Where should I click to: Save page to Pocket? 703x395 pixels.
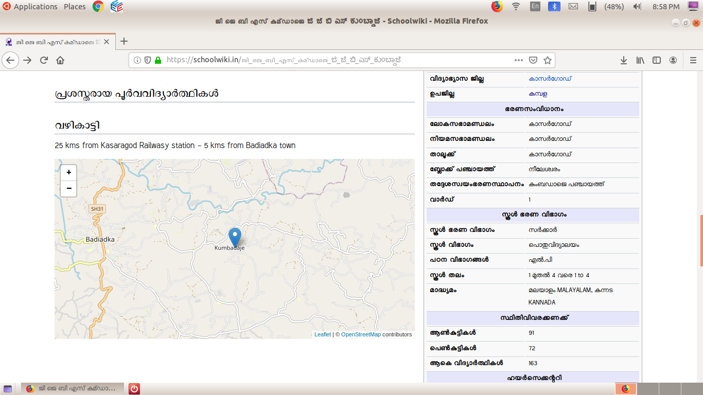pyautogui.click(x=534, y=60)
